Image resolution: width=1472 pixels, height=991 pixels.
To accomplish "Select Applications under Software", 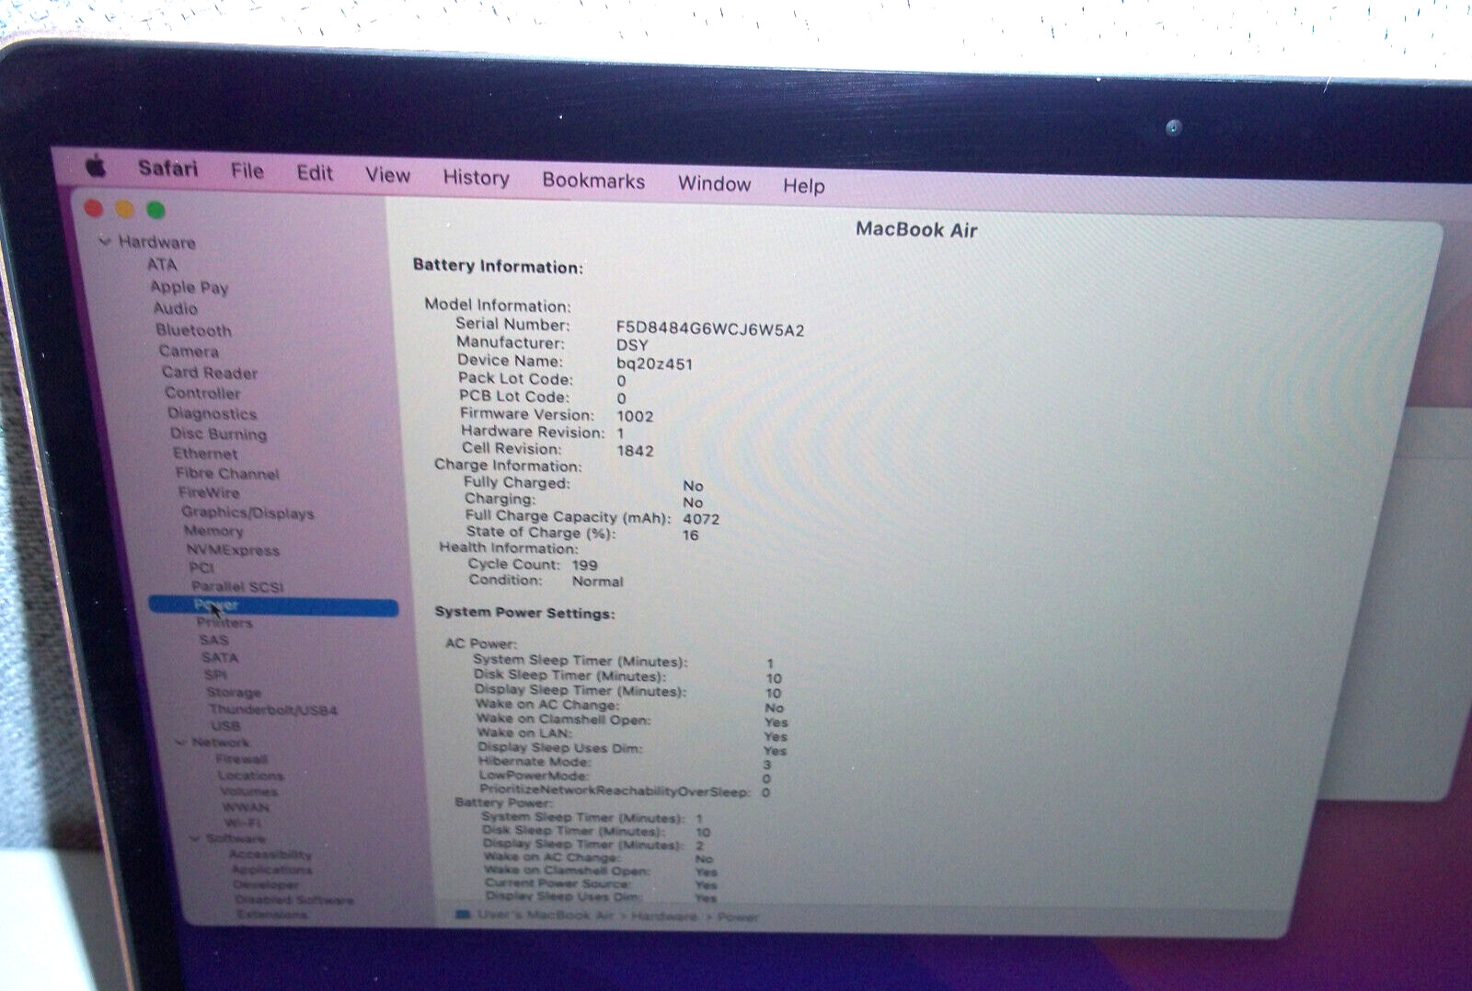I will [271, 870].
